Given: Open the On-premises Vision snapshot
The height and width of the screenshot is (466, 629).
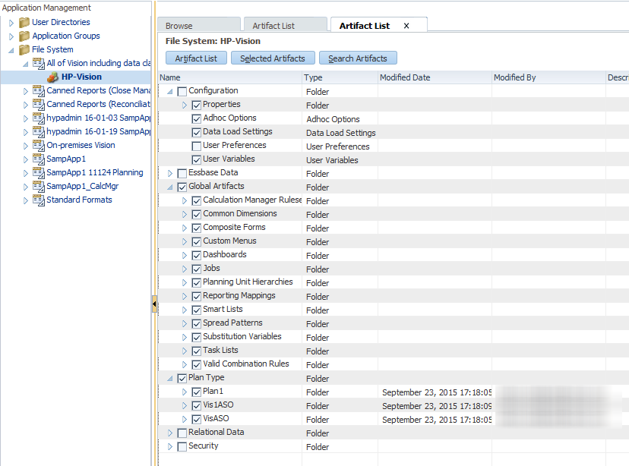Looking at the screenshot, I should pos(81,145).
